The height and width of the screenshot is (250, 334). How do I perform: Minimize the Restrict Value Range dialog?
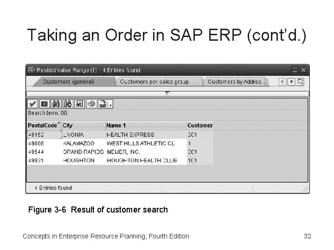pyautogui.click(x=295, y=70)
